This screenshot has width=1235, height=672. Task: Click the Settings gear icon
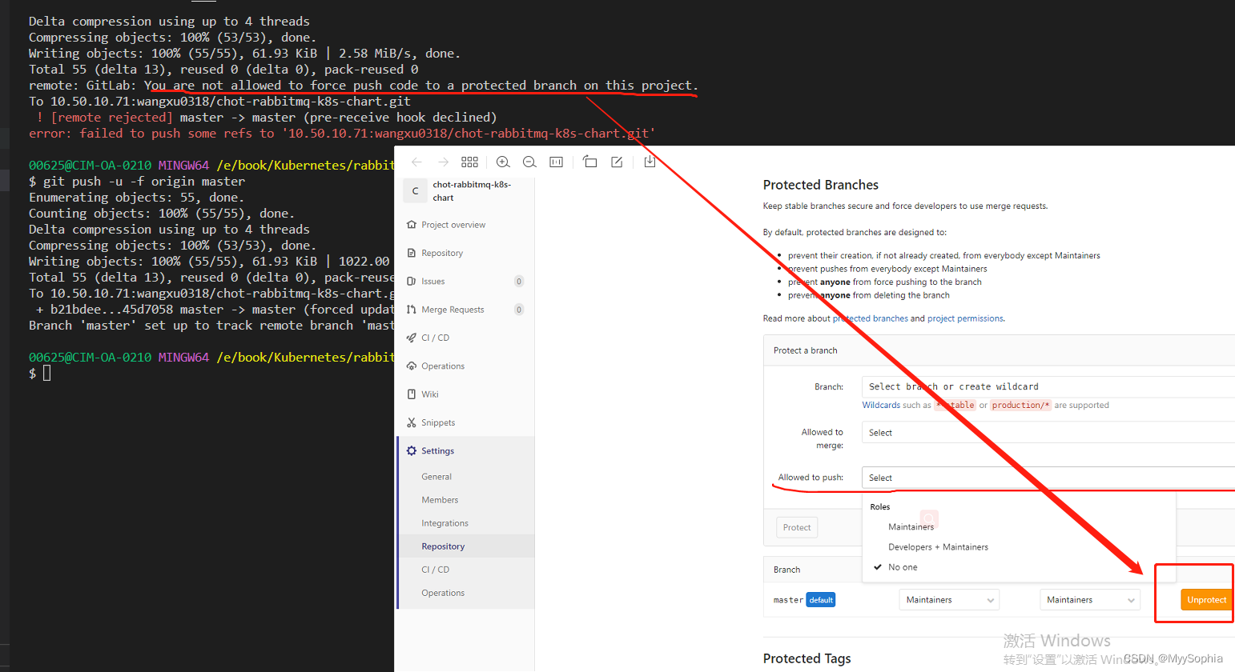(412, 451)
